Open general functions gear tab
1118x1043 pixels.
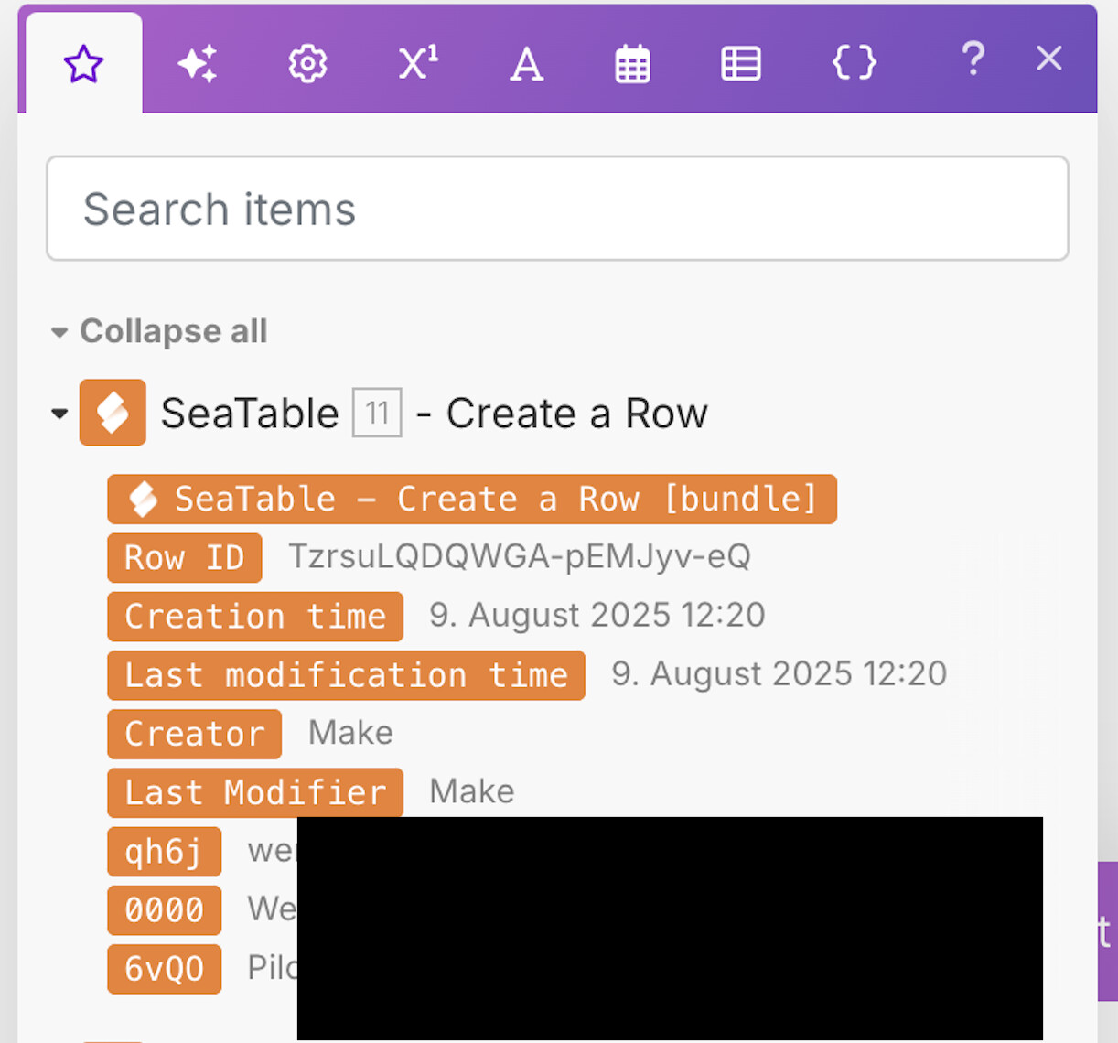coord(307,64)
